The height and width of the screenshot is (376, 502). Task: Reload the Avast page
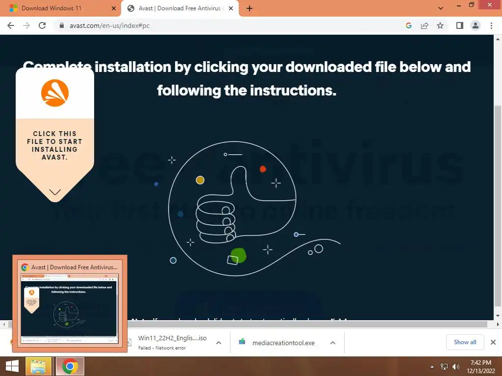pyautogui.click(x=42, y=25)
